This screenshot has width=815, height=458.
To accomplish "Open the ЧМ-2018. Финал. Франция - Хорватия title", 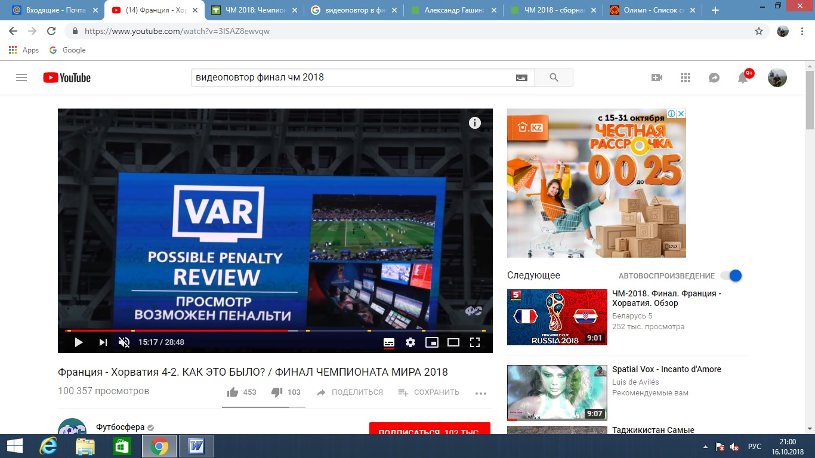I will pyautogui.click(x=666, y=298).
